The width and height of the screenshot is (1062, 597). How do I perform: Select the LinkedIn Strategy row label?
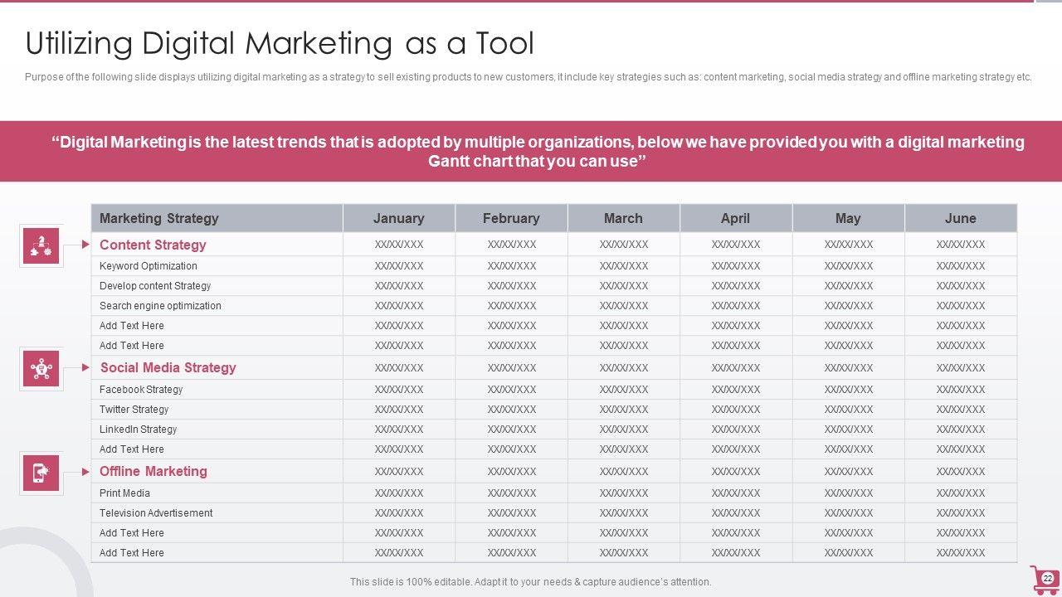tap(139, 430)
